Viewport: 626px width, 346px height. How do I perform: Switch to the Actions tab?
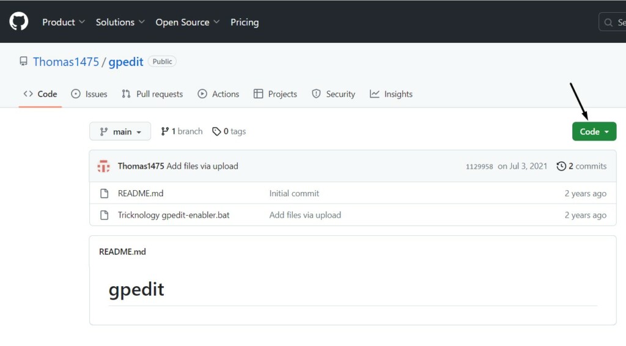(x=218, y=94)
